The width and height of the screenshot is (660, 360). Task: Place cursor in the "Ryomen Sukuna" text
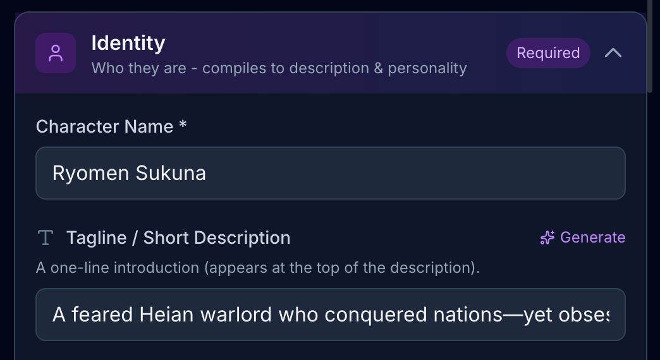pos(129,173)
